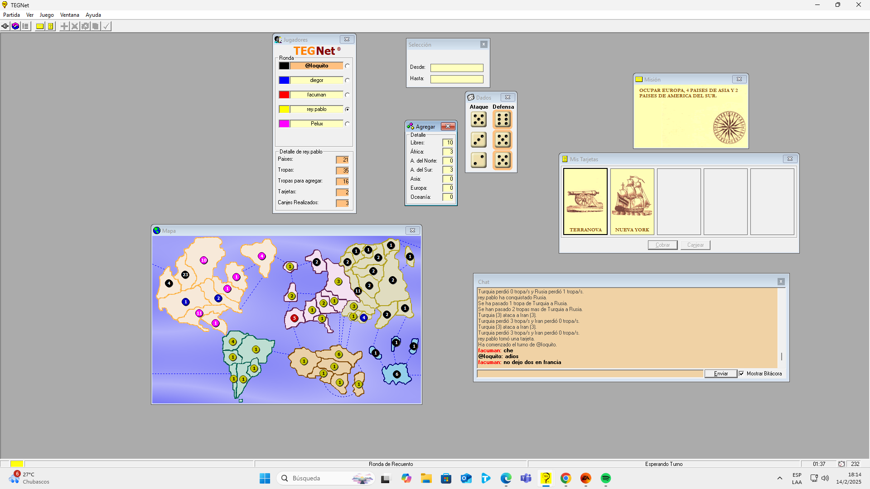This screenshot has width=870, height=489.
Task: Select the radio button next to diegor
Action: (347, 81)
